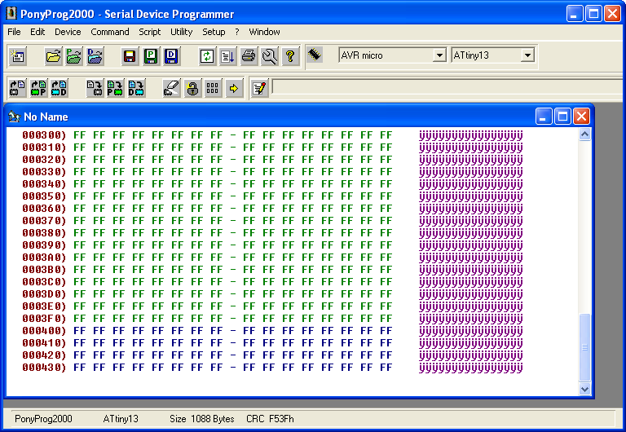Save the program file with the green P floppy

151,56
